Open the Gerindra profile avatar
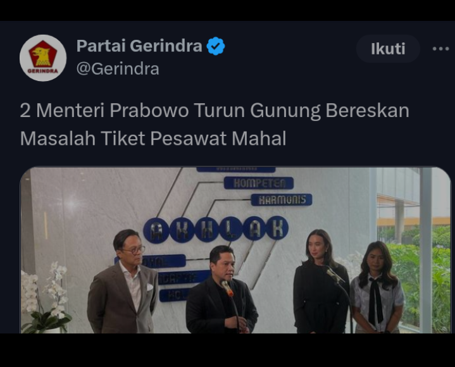 point(43,58)
